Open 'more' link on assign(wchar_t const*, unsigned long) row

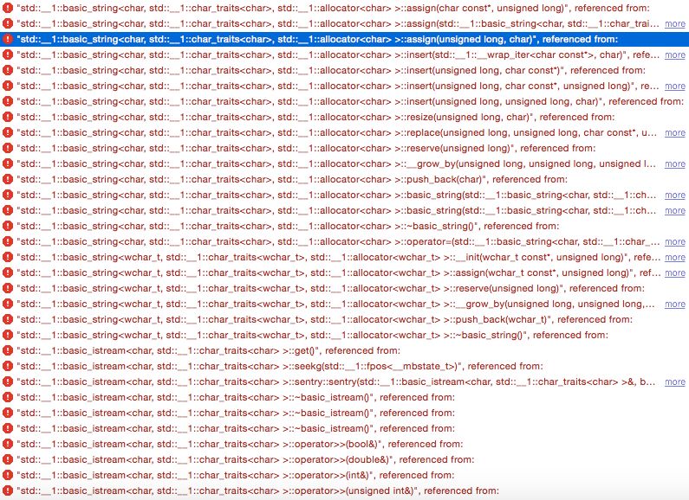click(x=675, y=272)
